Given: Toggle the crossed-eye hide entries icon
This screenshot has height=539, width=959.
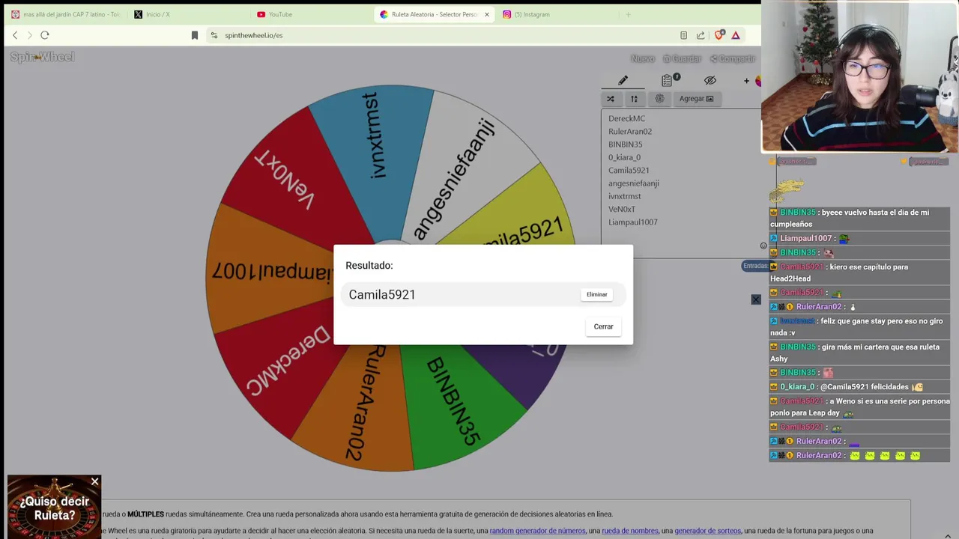Looking at the screenshot, I should 710,80.
